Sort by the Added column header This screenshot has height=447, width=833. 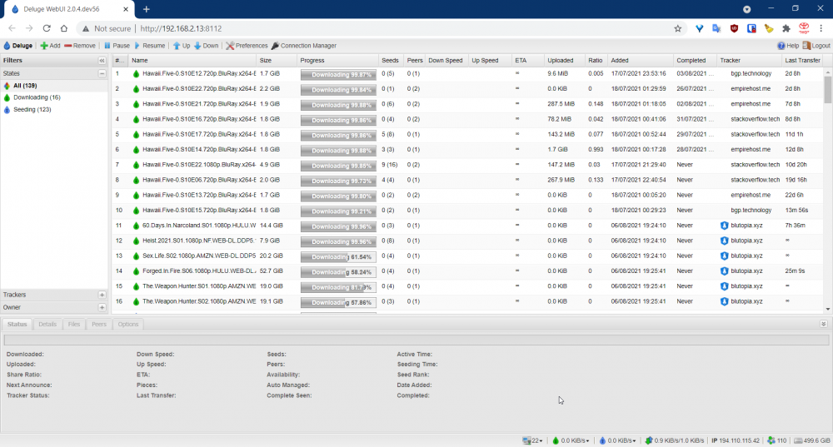pos(640,61)
